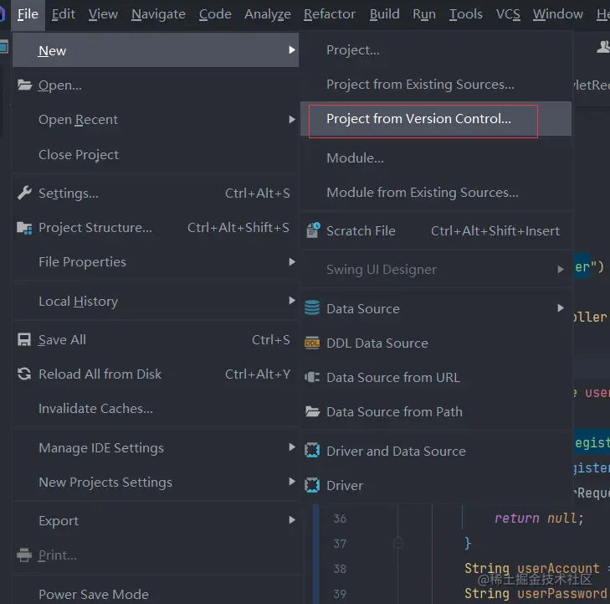610x604 pixels.
Task: Click the users icon at top right
Action: point(603,47)
